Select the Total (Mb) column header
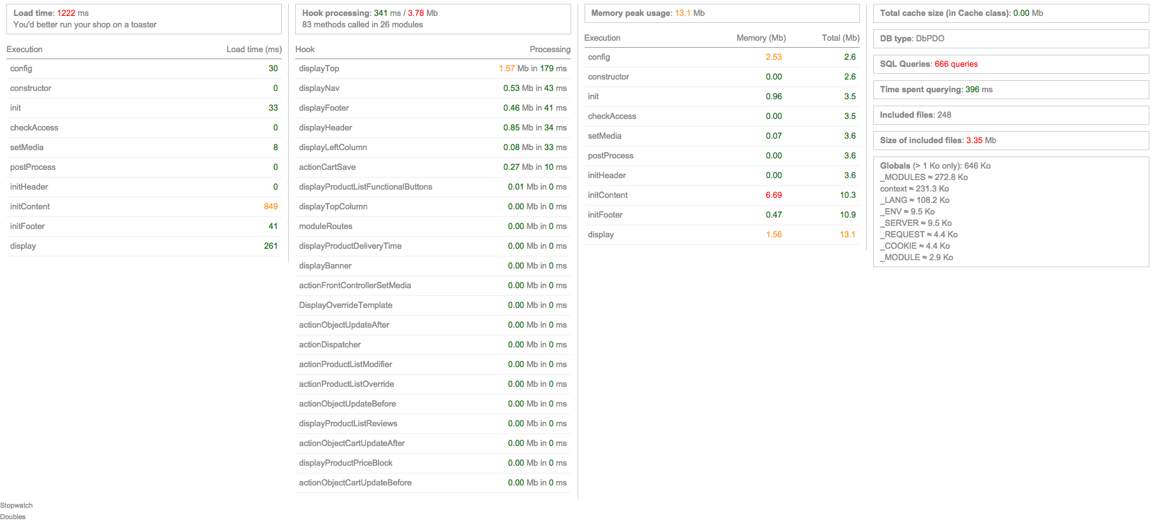This screenshot has width=1157, height=523. (840, 38)
